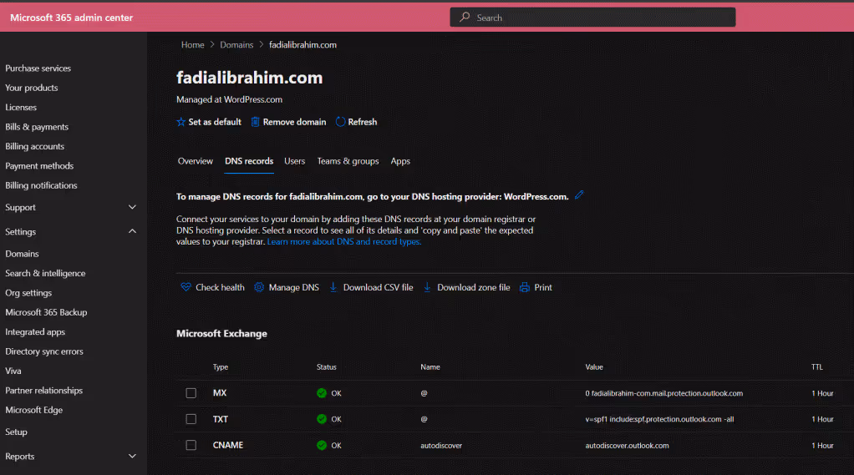
Task: Tick the CNAME record checkbox
Action: (191, 445)
